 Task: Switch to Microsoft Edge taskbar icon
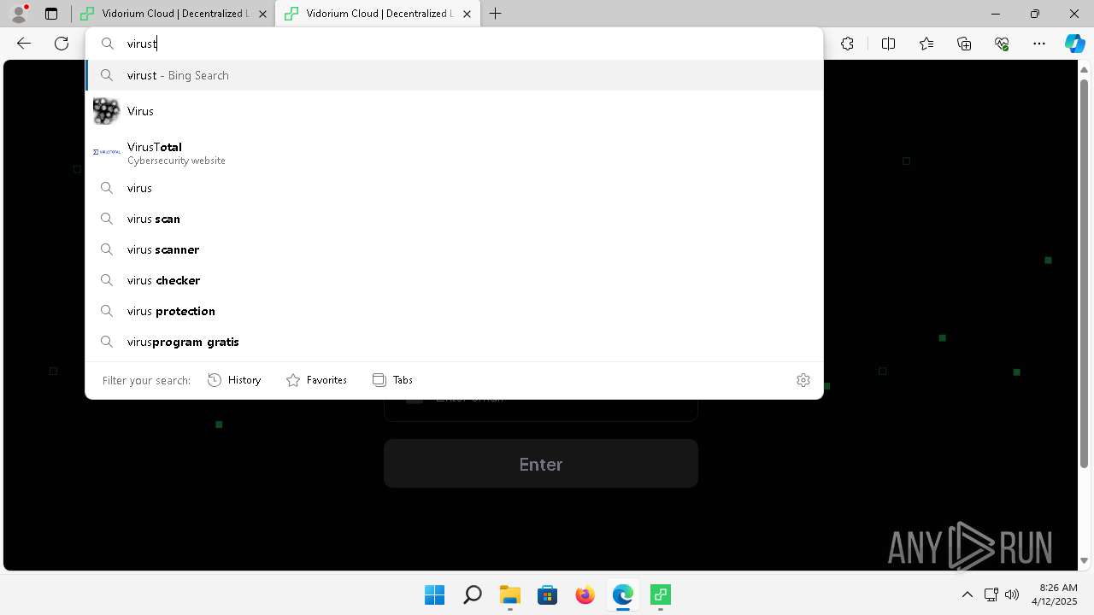tap(622, 594)
